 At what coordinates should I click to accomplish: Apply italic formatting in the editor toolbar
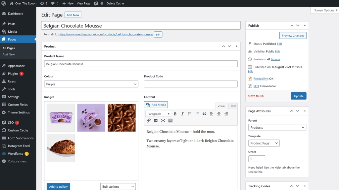(x=182, y=114)
